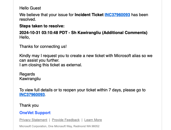Click the "Steps taken to resolve:" heading
Viewport: 171px width, 130px height.
[x=42, y=26]
